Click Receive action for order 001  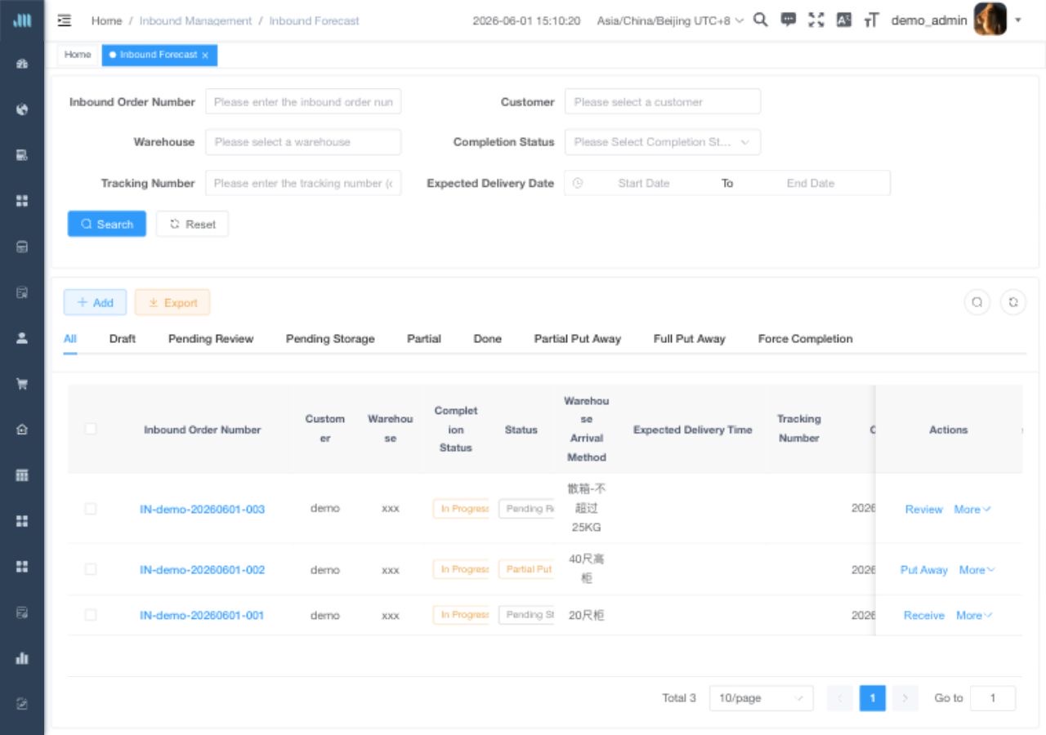point(924,615)
